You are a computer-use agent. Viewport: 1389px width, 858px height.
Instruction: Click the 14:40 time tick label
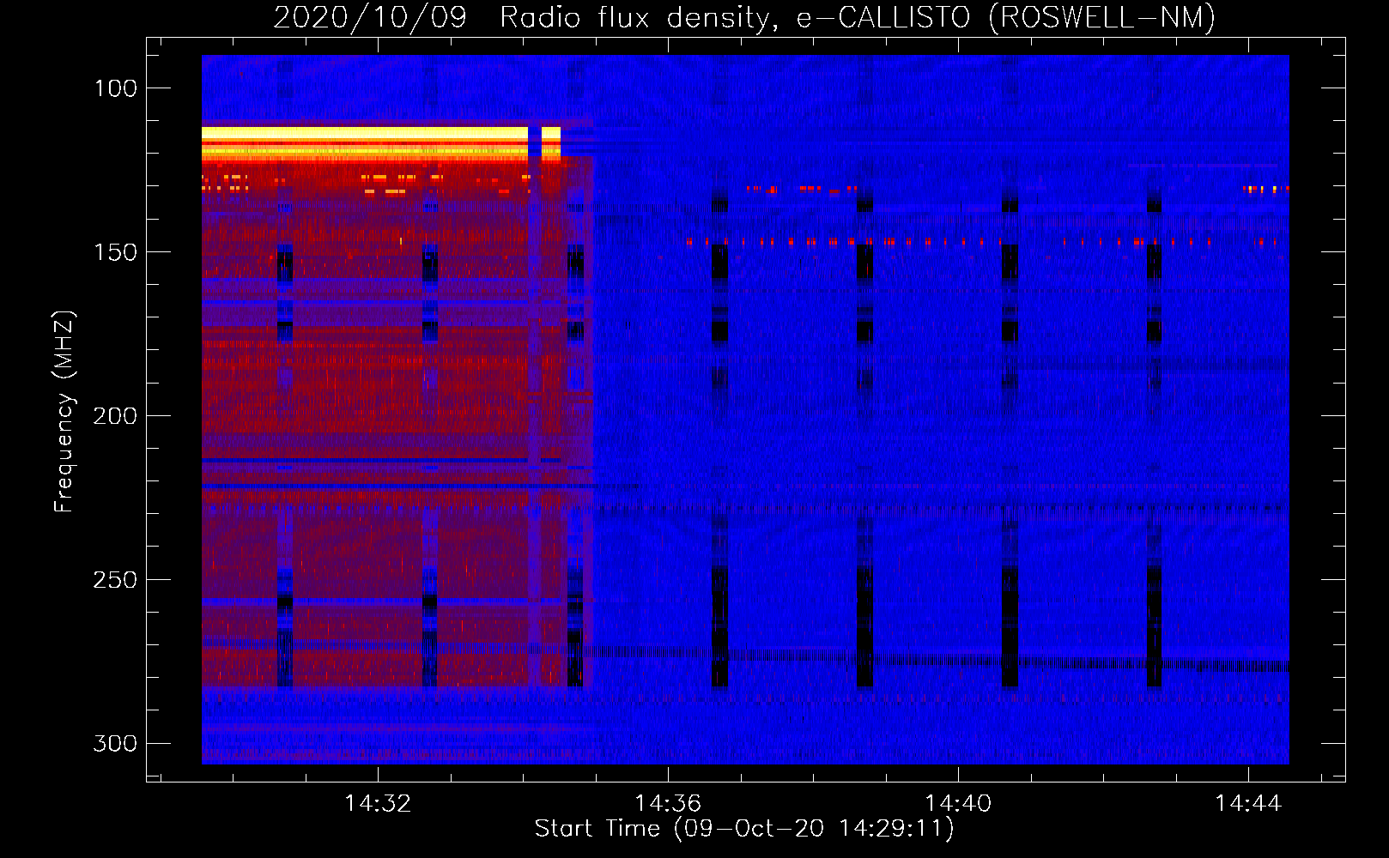click(x=958, y=804)
